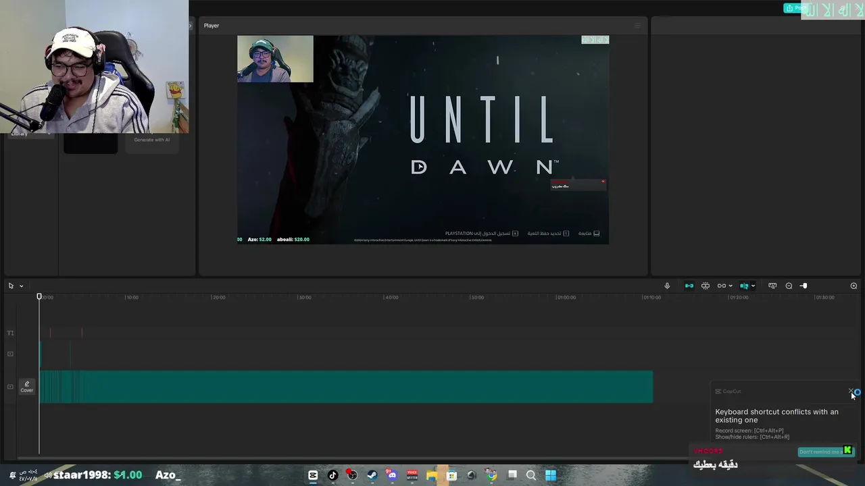The image size is (865, 486).
Task: Click the microphone voiceover record icon
Action: pyautogui.click(x=667, y=286)
